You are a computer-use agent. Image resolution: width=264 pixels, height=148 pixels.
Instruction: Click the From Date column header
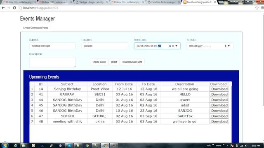tap(124, 84)
